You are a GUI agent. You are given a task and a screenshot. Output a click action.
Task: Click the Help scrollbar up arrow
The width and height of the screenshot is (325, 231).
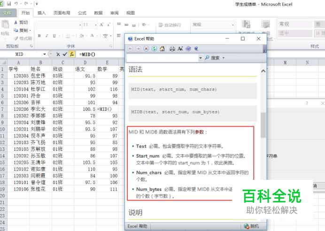(263, 71)
